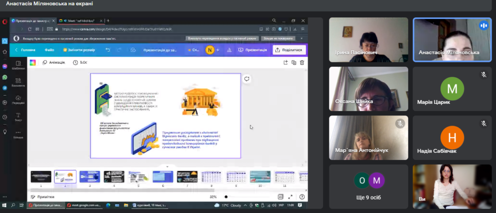Click the Сп... premium button in Canva header
This screenshot has height=213, width=496.
click(194, 50)
